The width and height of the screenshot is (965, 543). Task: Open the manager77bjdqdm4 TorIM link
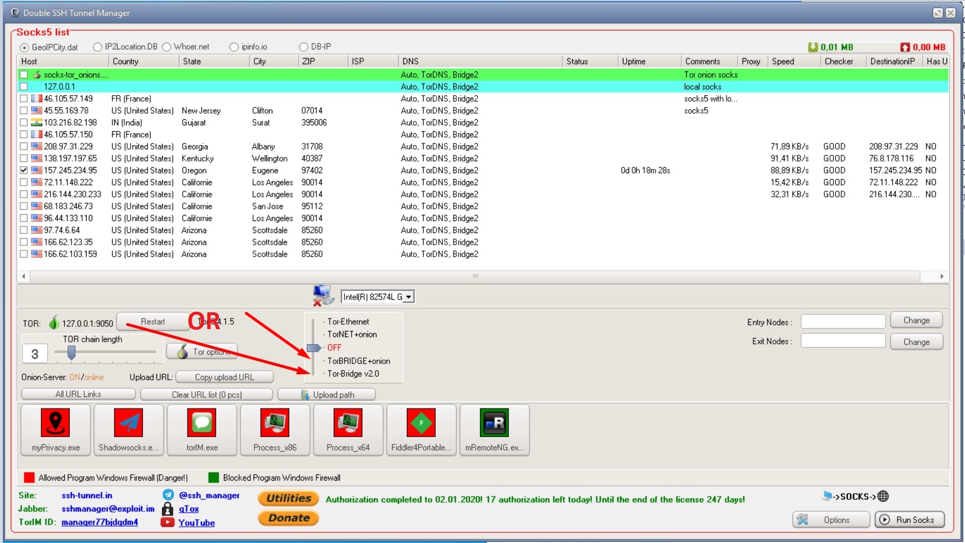pos(100,522)
